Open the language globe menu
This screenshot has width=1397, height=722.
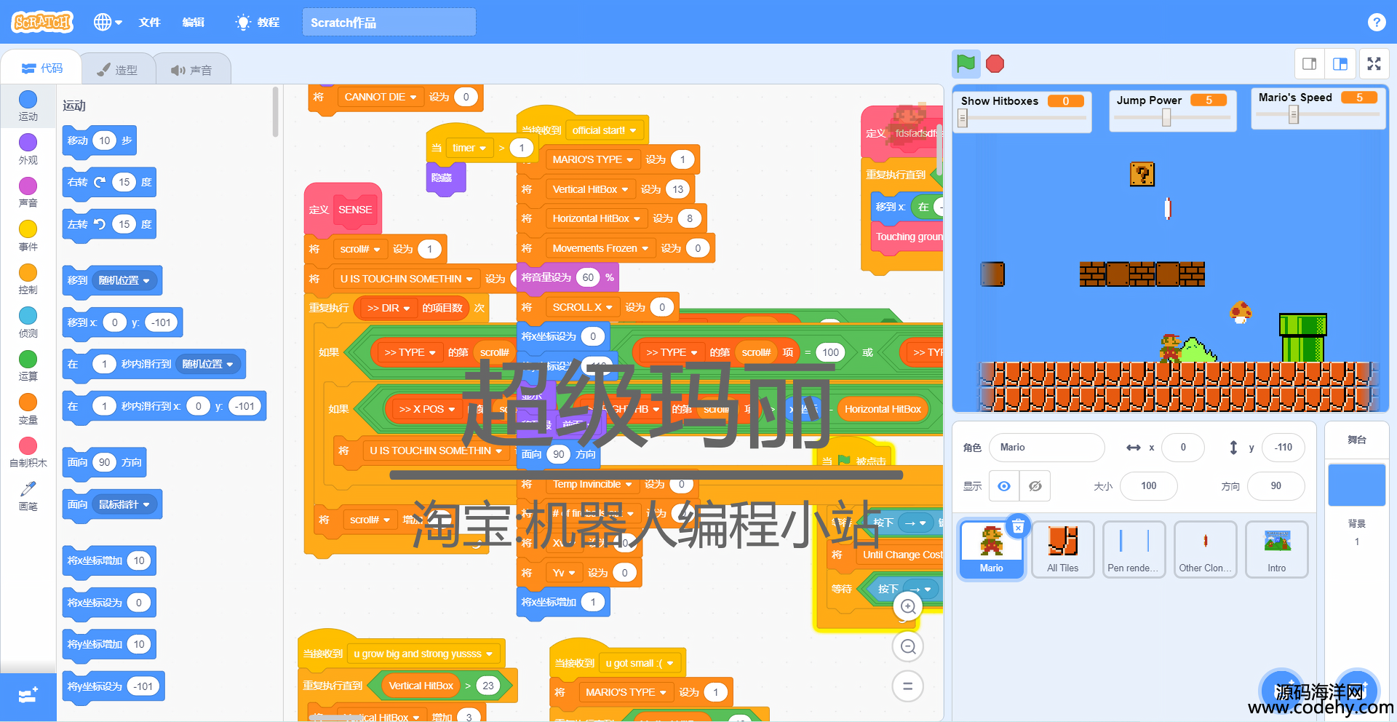click(x=108, y=22)
